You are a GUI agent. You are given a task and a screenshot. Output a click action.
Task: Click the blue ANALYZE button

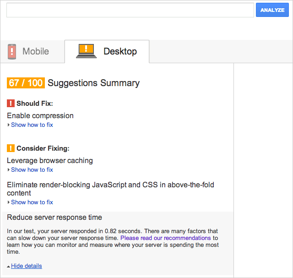[272, 10]
